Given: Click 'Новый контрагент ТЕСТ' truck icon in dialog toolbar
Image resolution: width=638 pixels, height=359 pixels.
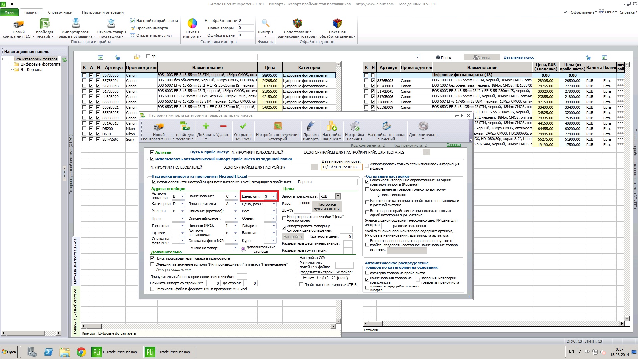Looking at the screenshot, I should [159, 127].
